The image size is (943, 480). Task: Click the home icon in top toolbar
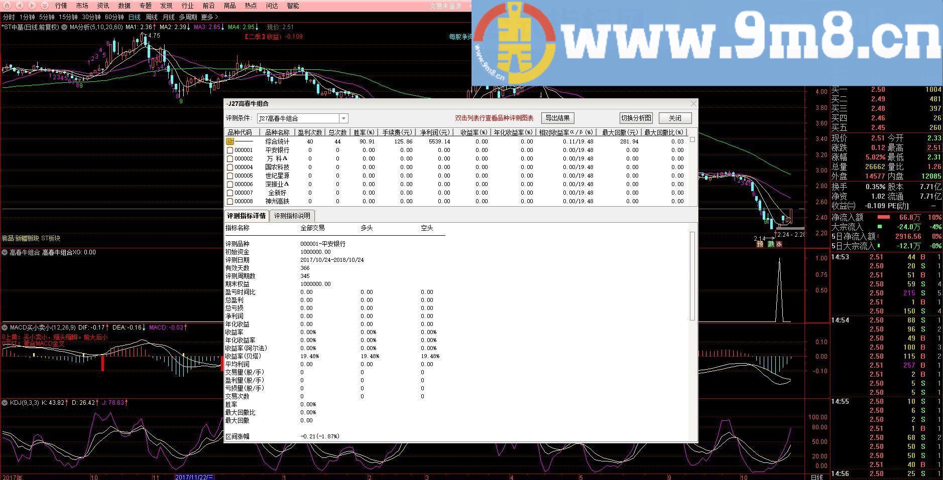(x=7, y=6)
